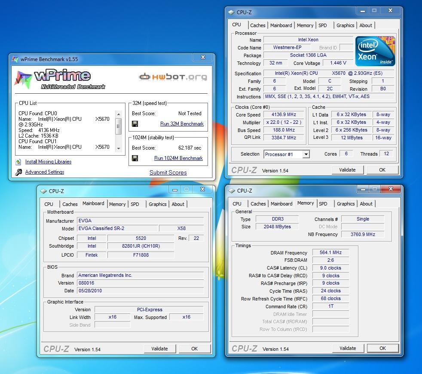Click the Southbridge value 82801JR (ICH10R)

(141, 246)
